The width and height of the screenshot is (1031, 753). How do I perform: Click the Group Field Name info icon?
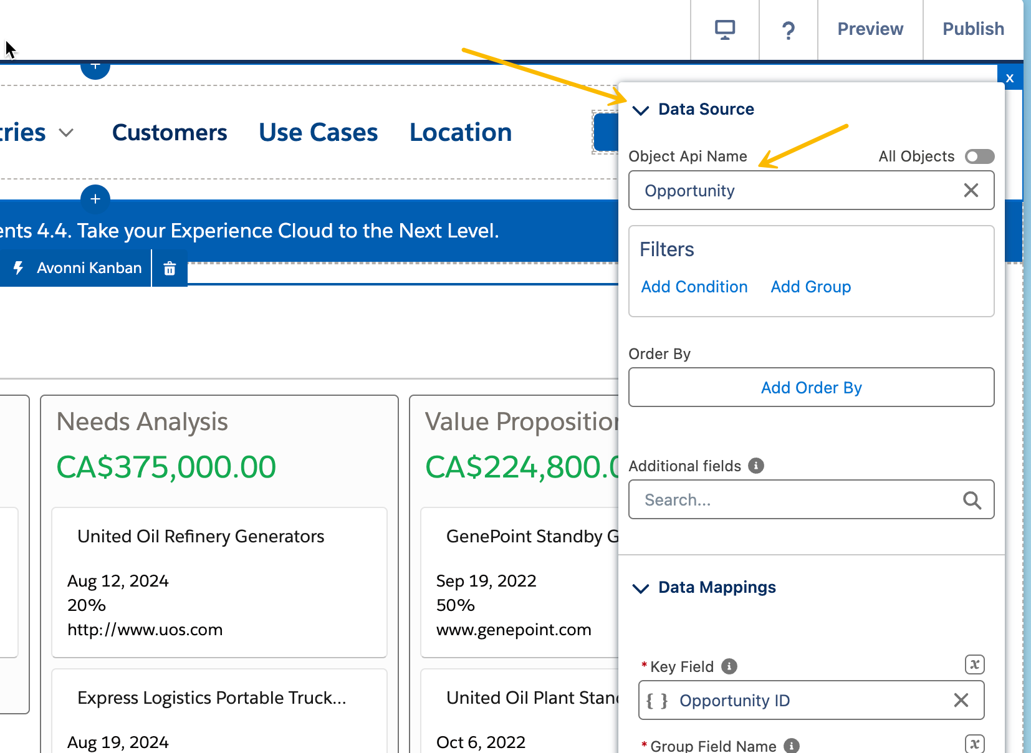coord(791,746)
